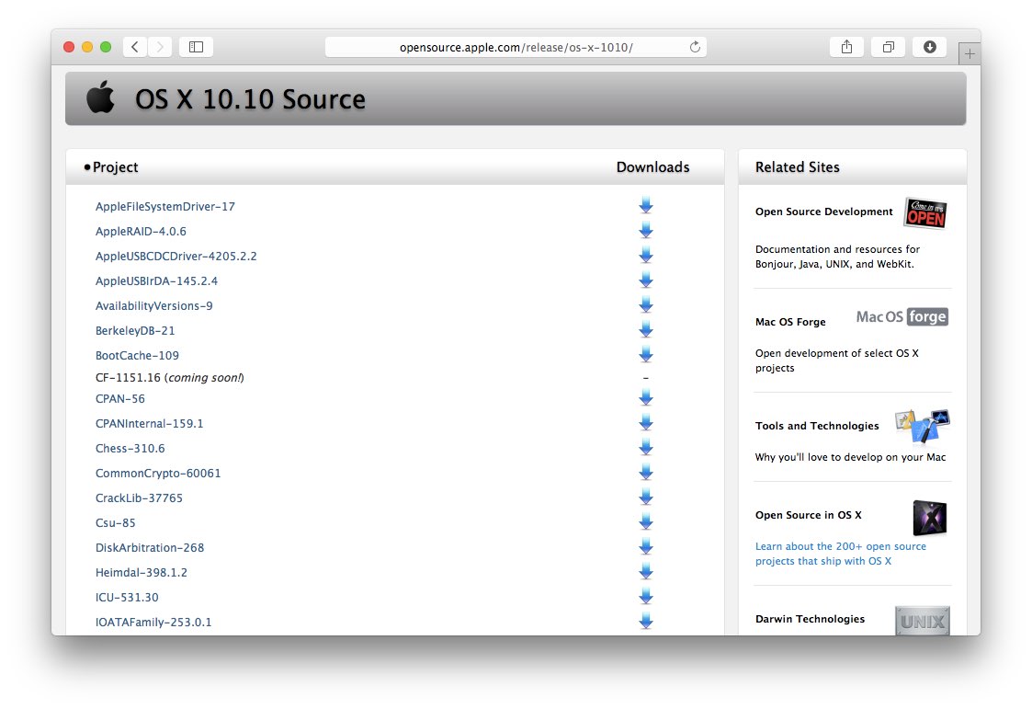
Task: Open the Csu-85 project link
Action: (115, 522)
